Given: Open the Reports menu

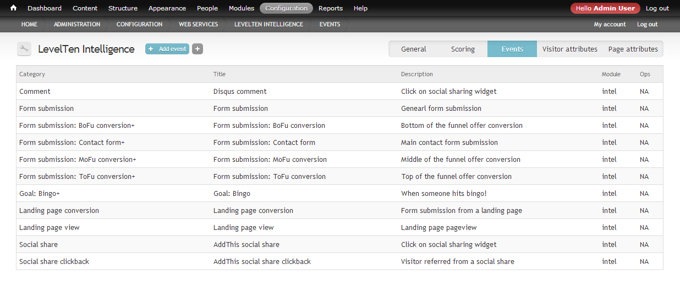Looking at the screenshot, I should click(331, 8).
